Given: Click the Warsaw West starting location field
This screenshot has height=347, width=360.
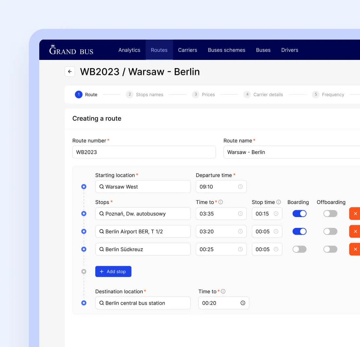Looking at the screenshot, I should pyautogui.click(x=143, y=187).
